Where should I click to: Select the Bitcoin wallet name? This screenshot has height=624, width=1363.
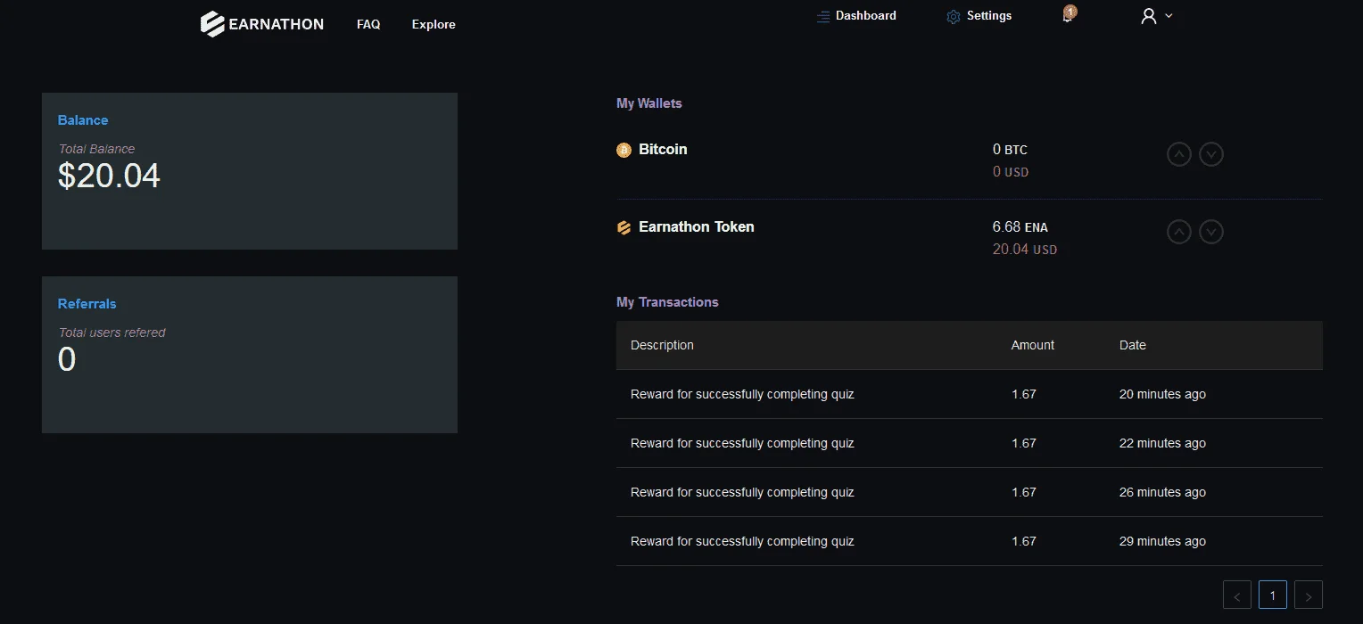[663, 149]
